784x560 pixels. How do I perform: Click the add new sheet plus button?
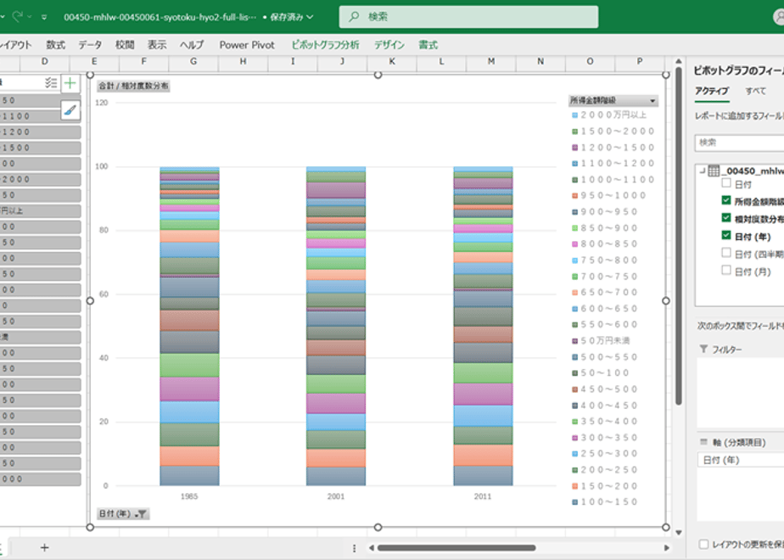point(44,547)
